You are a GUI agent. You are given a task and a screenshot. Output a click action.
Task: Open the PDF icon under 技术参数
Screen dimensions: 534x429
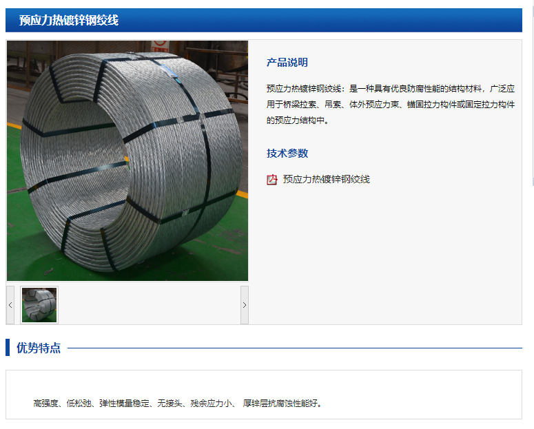point(271,180)
